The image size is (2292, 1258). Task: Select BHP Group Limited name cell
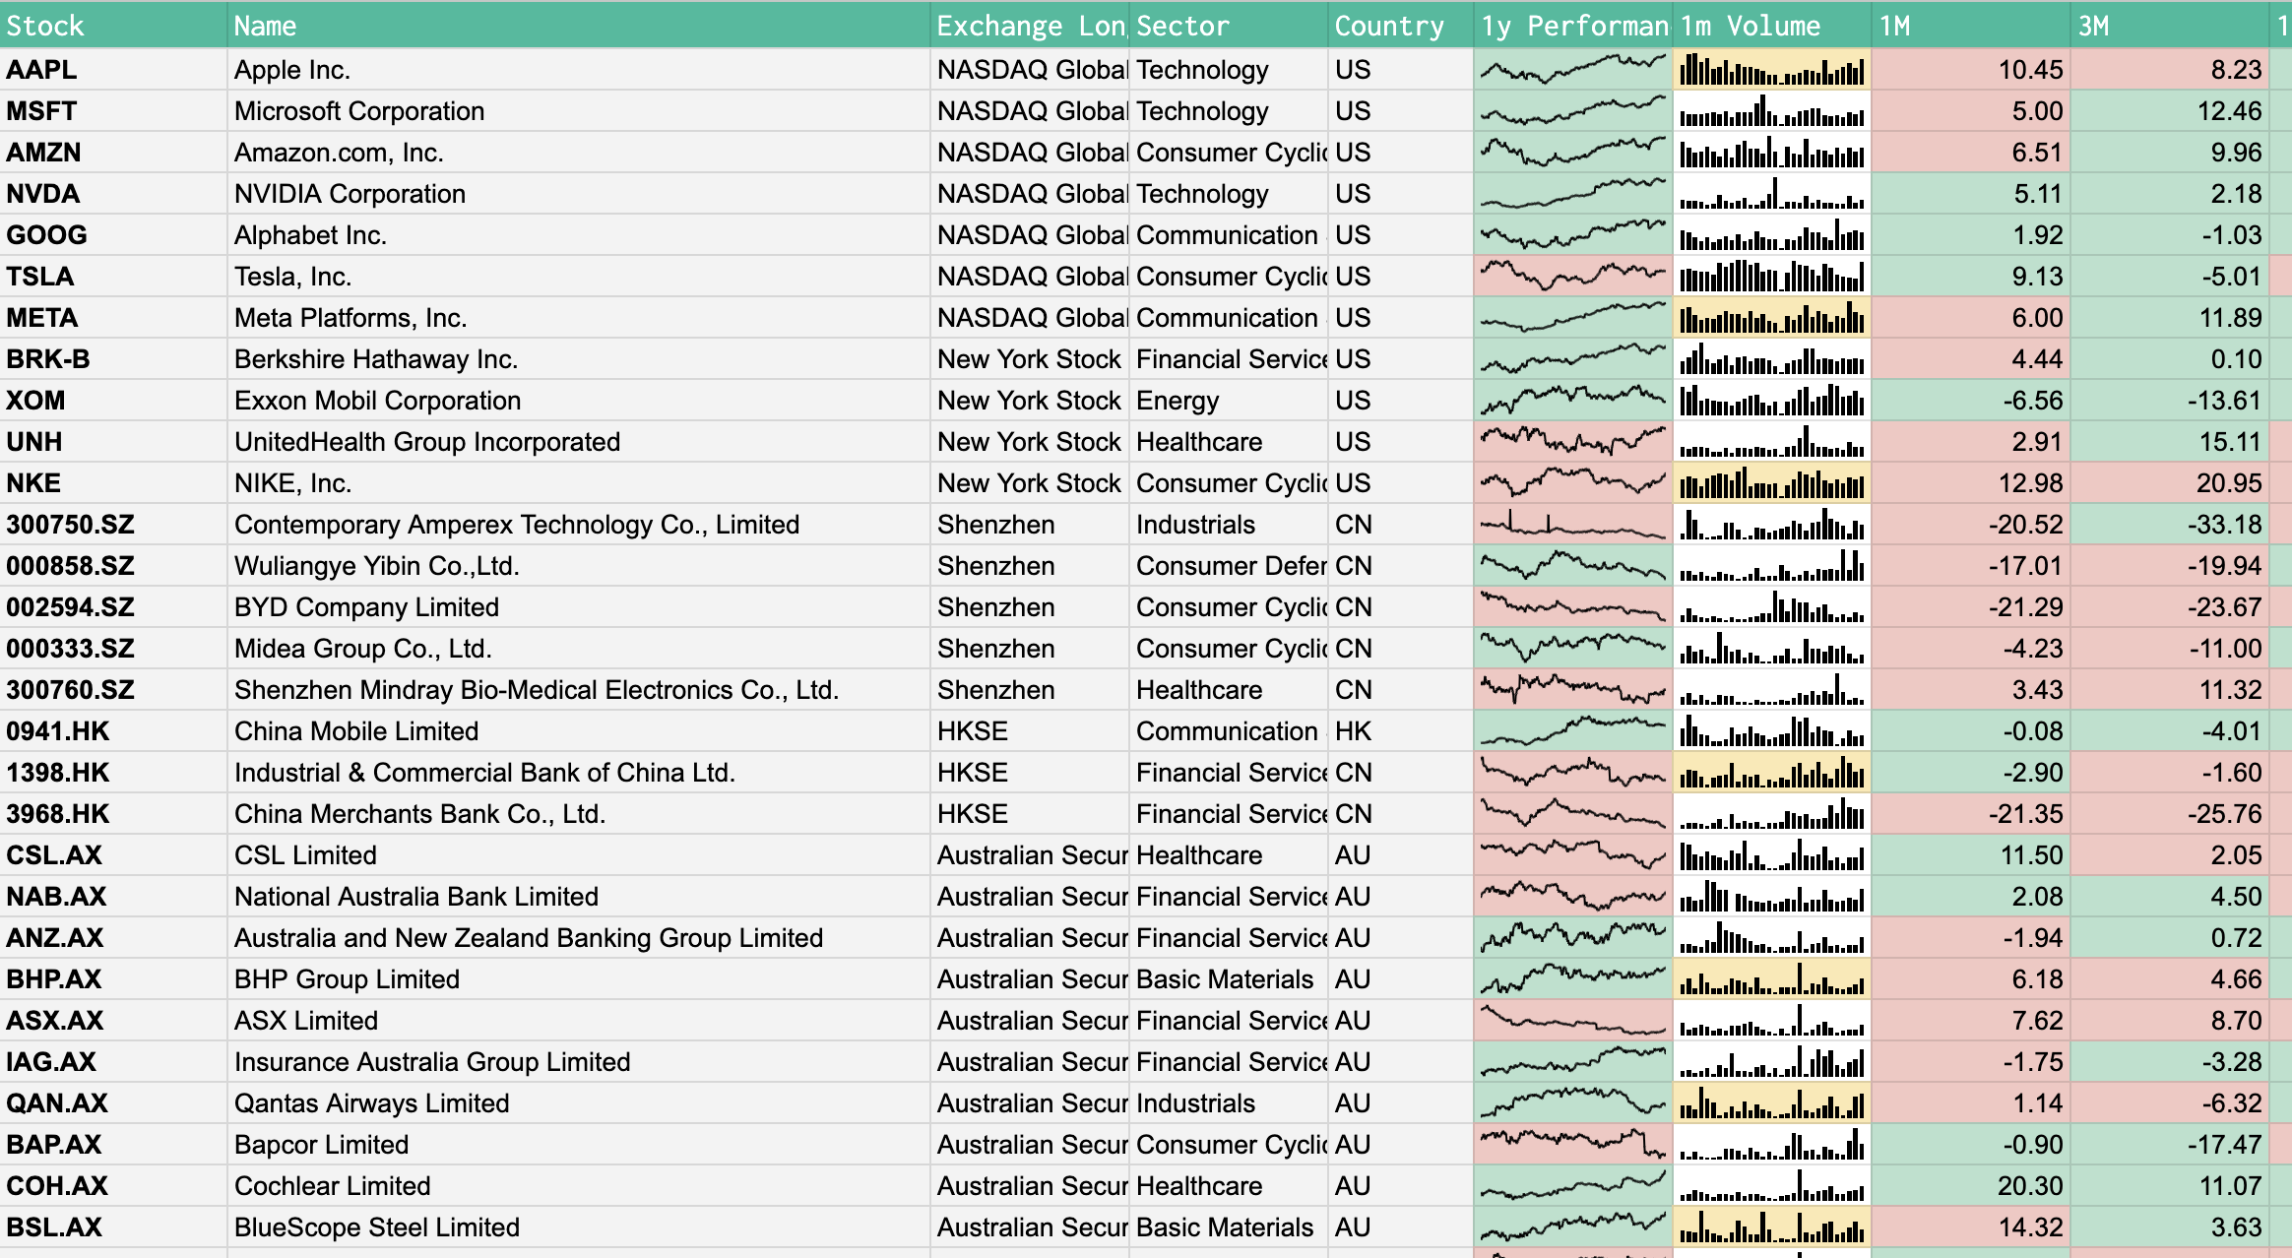pos(579,979)
